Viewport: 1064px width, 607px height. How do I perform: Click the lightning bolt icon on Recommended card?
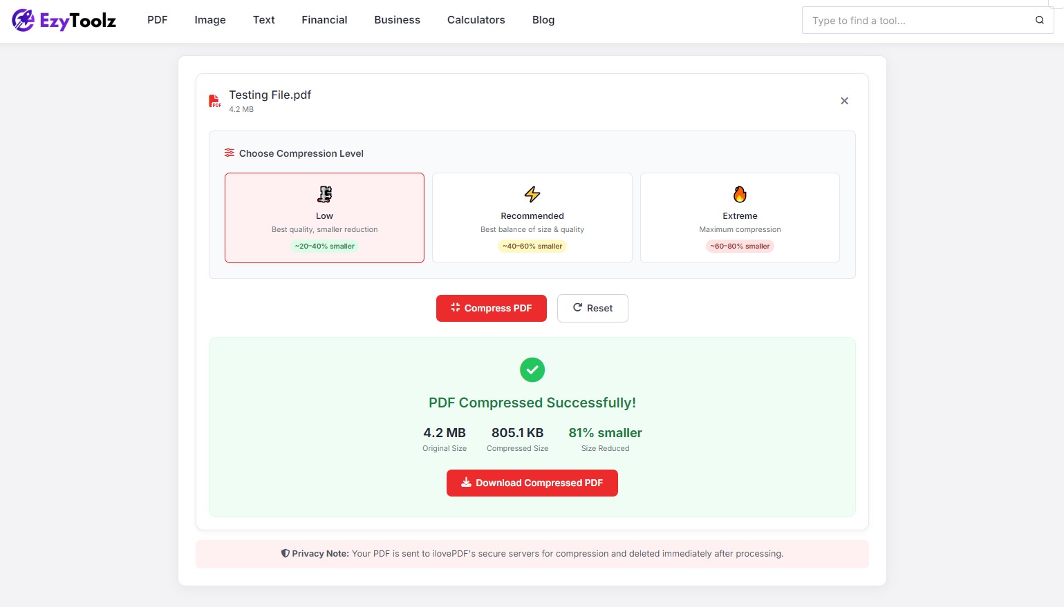coord(532,194)
